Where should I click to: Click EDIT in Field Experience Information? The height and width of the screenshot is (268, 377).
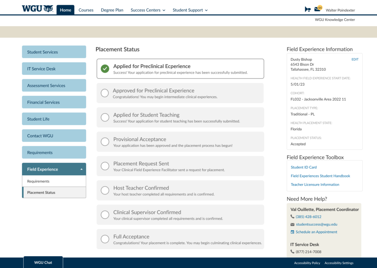(x=355, y=59)
